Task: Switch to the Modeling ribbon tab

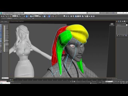Action: (x=4, y=18)
